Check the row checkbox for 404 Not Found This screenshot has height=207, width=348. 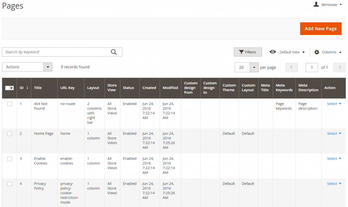10,104
